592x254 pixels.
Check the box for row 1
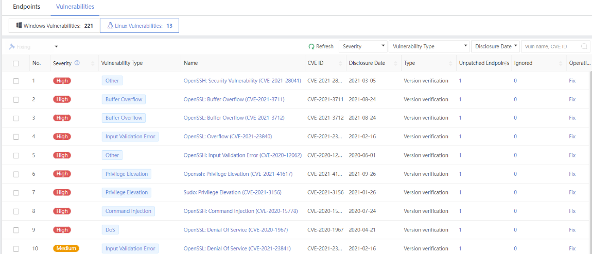coord(16,81)
